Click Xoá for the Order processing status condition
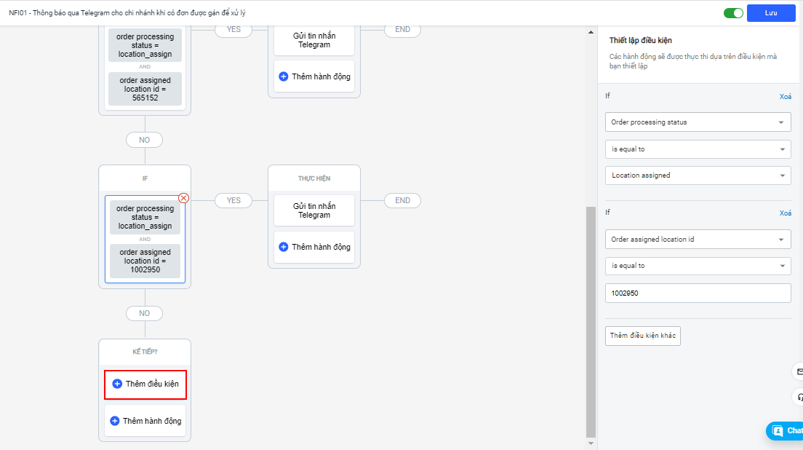 click(x=785, y=96)
